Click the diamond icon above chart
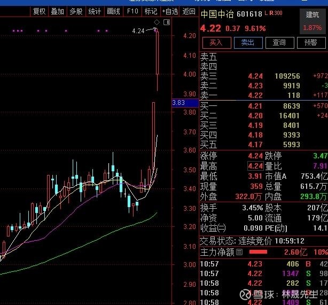This screenshot has height=305, width=328. (x=157, y=22)
